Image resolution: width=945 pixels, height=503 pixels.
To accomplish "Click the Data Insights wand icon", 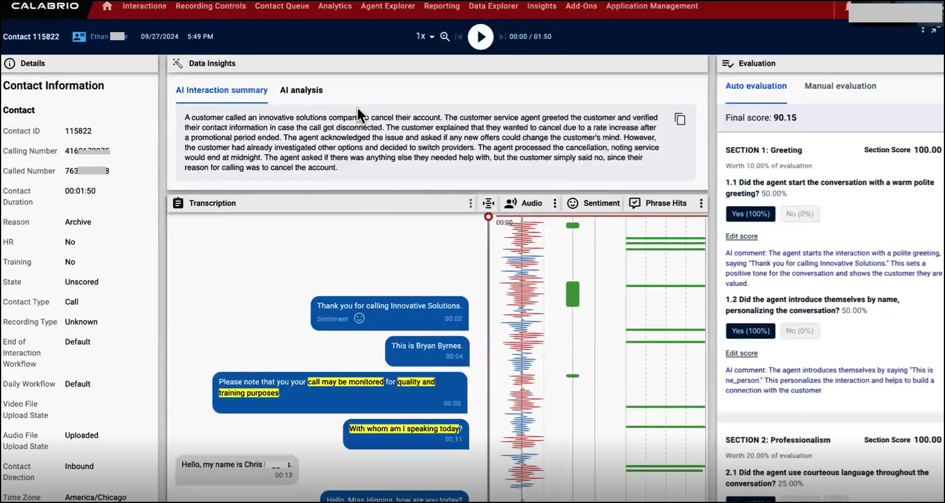I will [178, 63].
